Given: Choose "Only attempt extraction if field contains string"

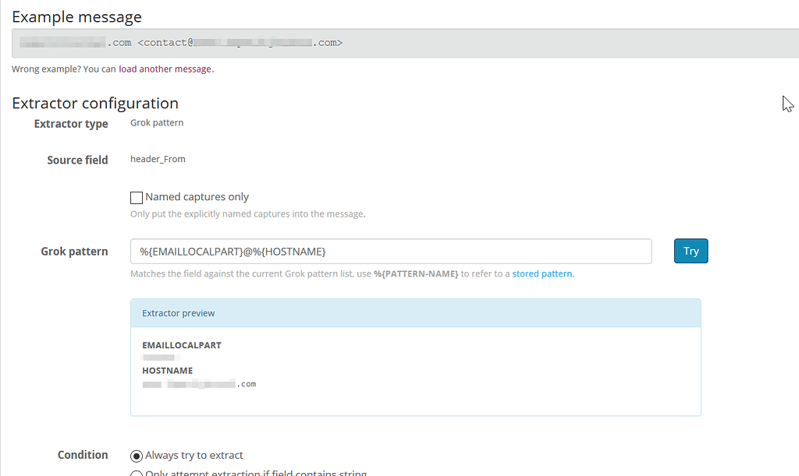Looking at the screenshot, I should 137,473.
